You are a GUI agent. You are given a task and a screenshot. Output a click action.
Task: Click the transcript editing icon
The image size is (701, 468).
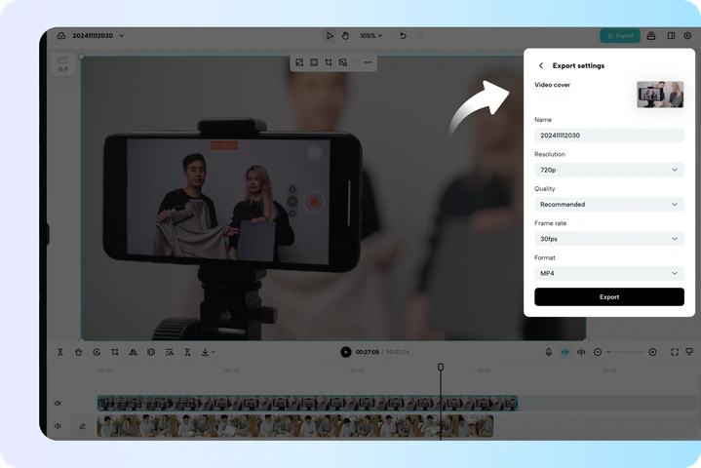pos(170,352)
